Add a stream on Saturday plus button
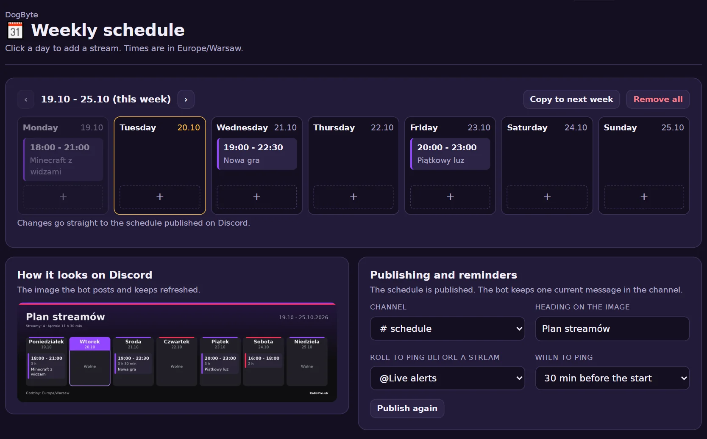This screenshot has height=439, width=707. pos(547,197)
